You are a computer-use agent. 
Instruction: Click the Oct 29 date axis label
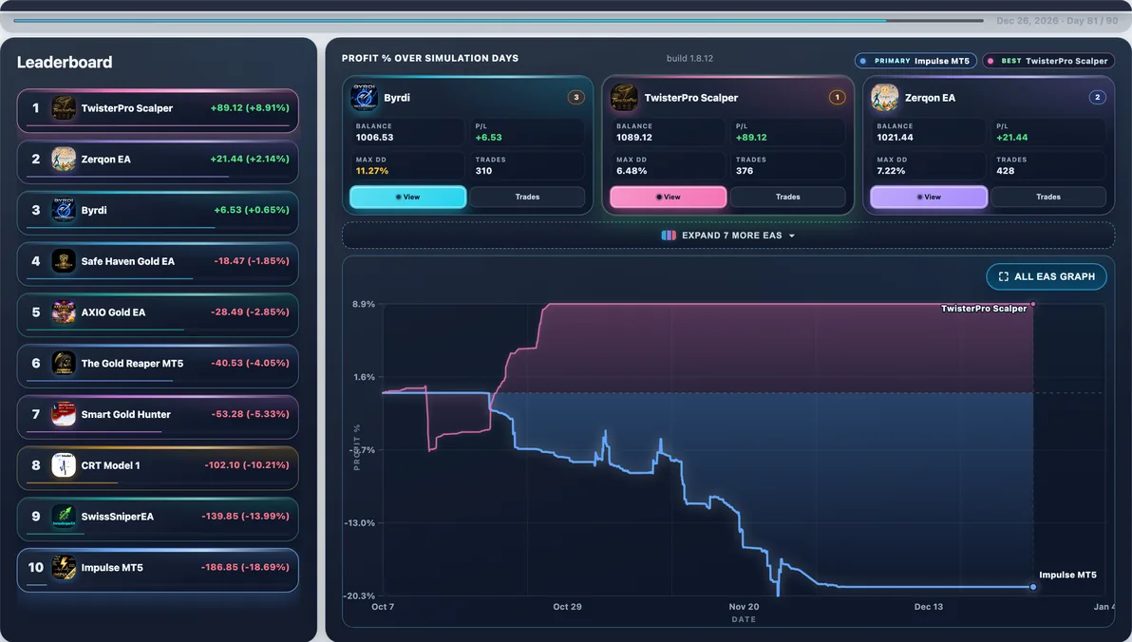click(568, 607)
